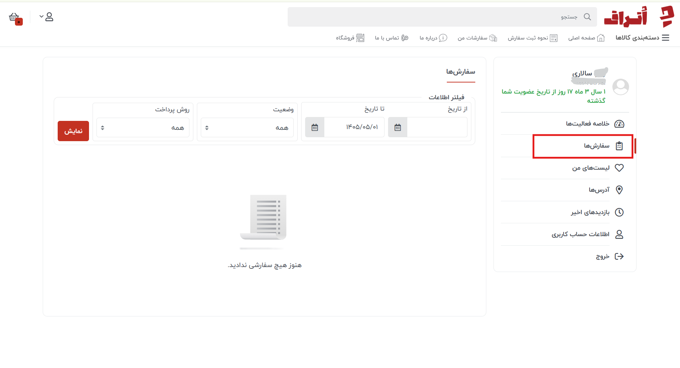Click the location pin icon
Viewport: 680px width, 368px height.
click(619, 190)
